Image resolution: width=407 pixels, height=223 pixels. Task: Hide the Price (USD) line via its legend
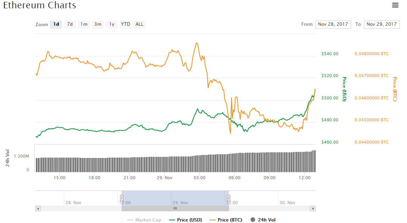pyautogui.click(x=190, y=220)
